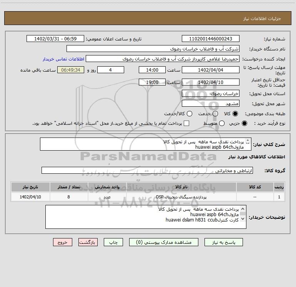Click the گروه کالا field ارتباطی و مخابراتی
Viewport: 296px width, 287px height.
click(147, 170)
